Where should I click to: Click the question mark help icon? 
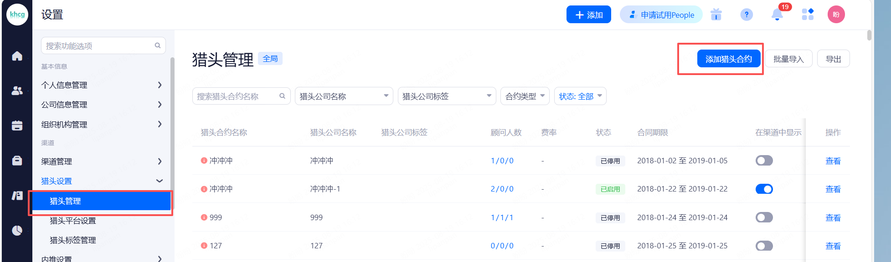pos(746,15)
